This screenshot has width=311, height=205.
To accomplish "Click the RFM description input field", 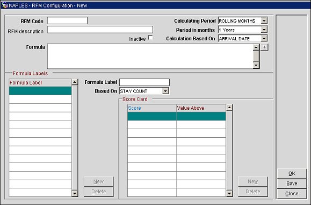I will pos(100,30).
